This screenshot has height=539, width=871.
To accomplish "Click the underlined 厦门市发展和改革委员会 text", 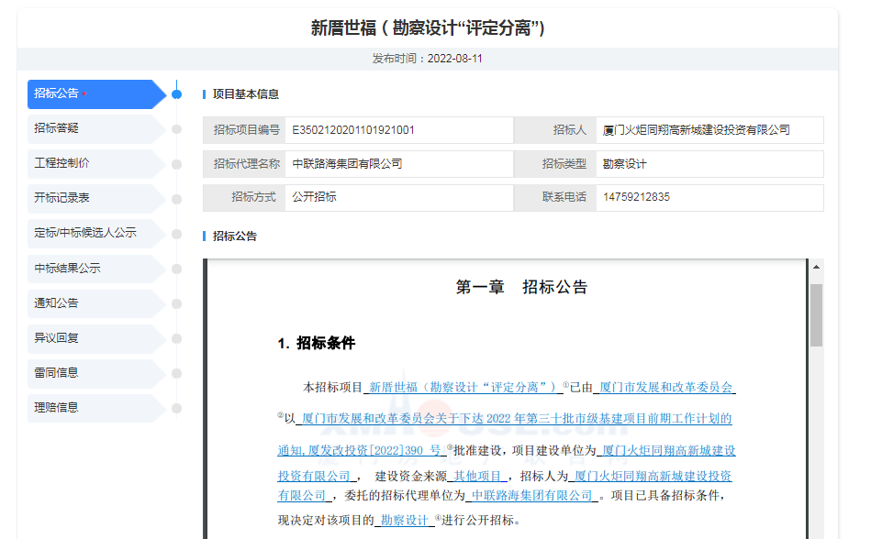I will (x=665, y=388).
